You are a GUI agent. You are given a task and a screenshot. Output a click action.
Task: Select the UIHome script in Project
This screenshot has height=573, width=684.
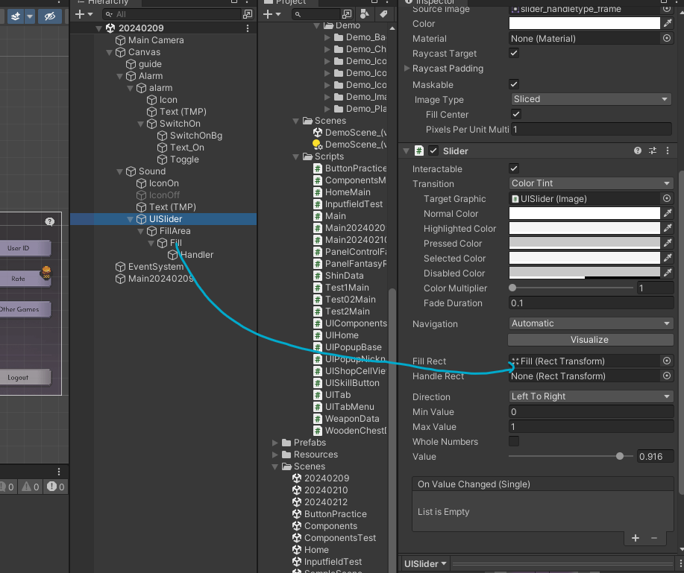pyautogui.click(x=342, y=335)
